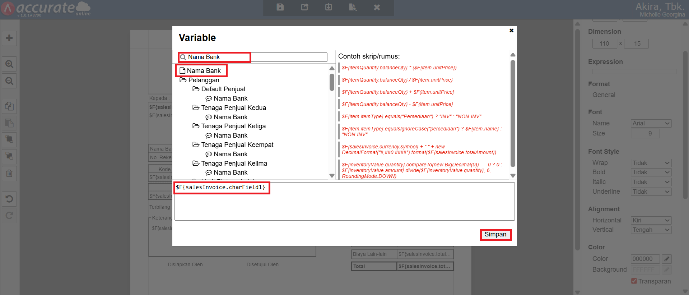Click the color picker pencil beside Color field
Viewport: 689px width, 295px height.
666,259
